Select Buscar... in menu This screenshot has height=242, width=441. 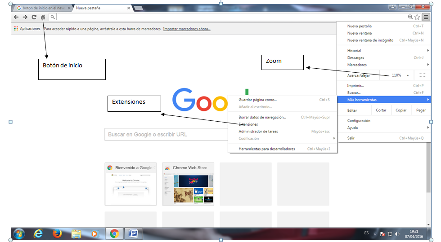click(384, 92)
